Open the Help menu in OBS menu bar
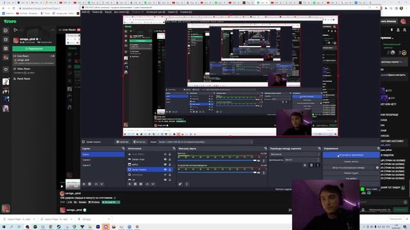Screen dimensions: 410x230 pos(186,12)
